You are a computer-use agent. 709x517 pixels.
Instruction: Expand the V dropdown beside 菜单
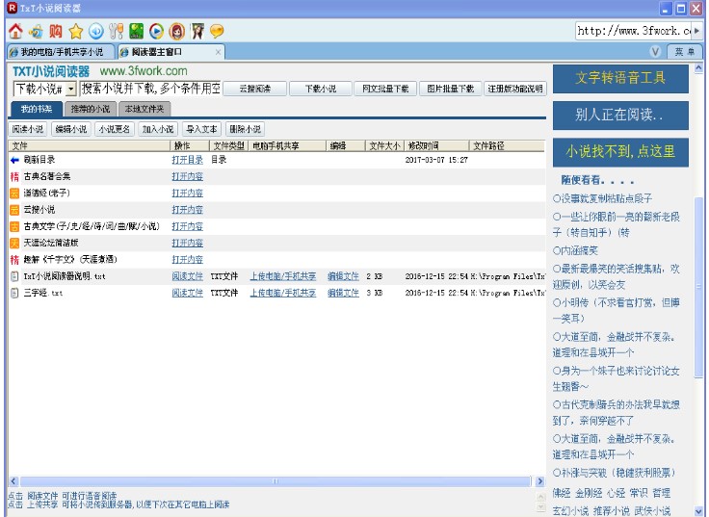[655, 51]
